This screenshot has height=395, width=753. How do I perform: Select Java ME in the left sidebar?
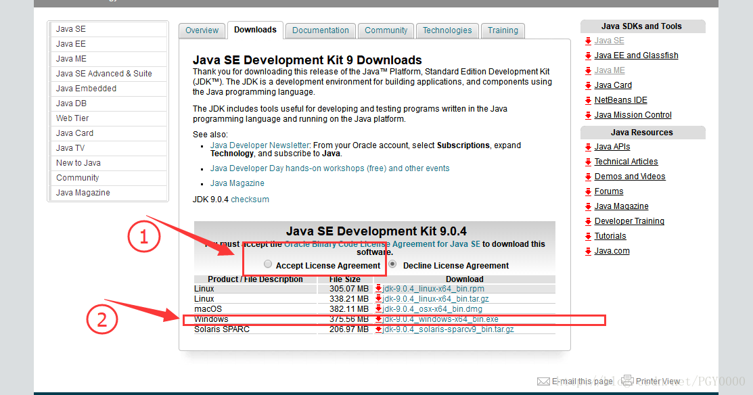click(108, 59)
